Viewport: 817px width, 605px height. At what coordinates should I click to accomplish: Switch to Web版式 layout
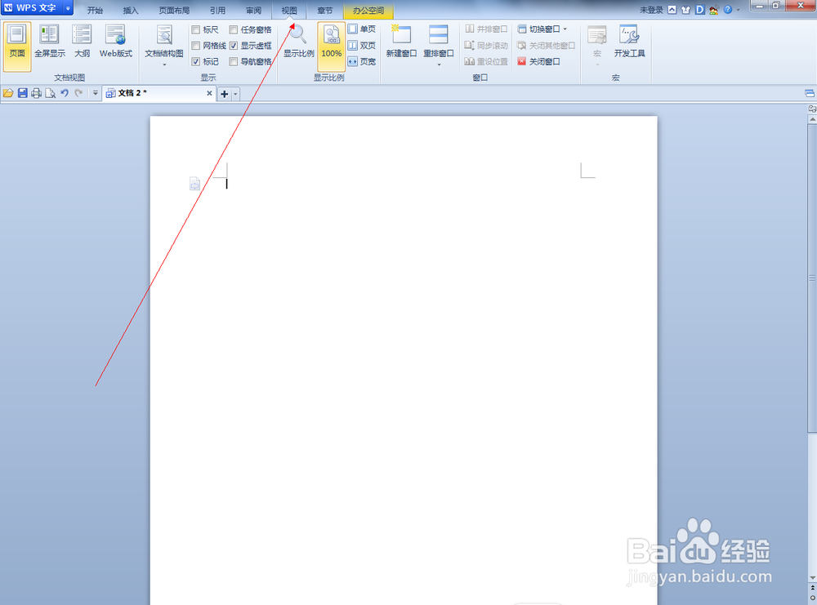116,41
